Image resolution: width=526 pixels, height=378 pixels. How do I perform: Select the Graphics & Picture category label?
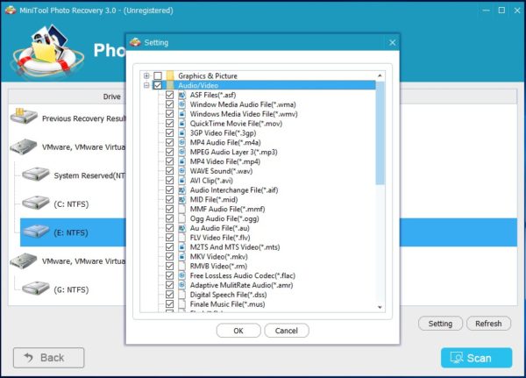point(208,76)
